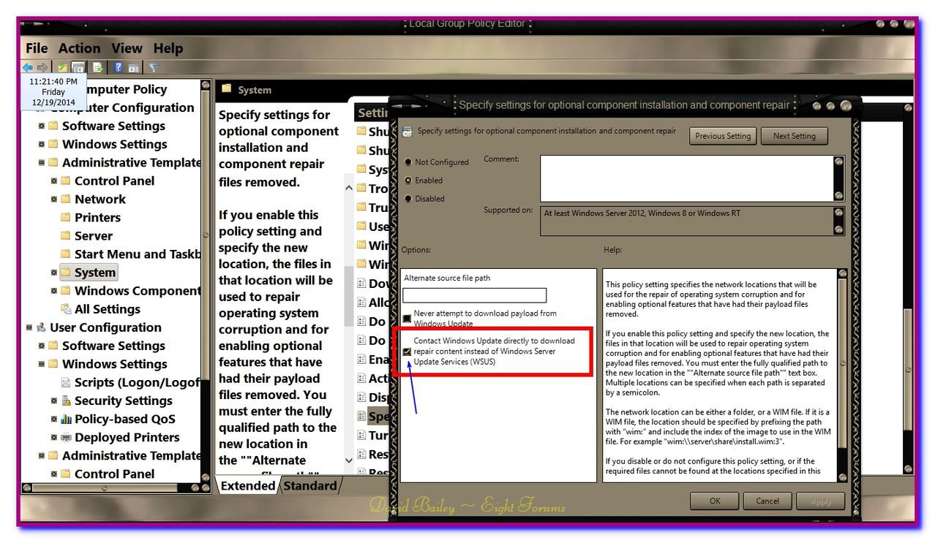This screenshot has width=935, height=543.
Task: Click the Alternate source file path field
Action: click(475, 295)
